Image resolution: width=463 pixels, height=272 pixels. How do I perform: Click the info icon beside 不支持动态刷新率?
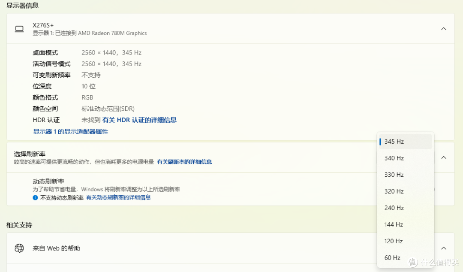tap(35, 197)
